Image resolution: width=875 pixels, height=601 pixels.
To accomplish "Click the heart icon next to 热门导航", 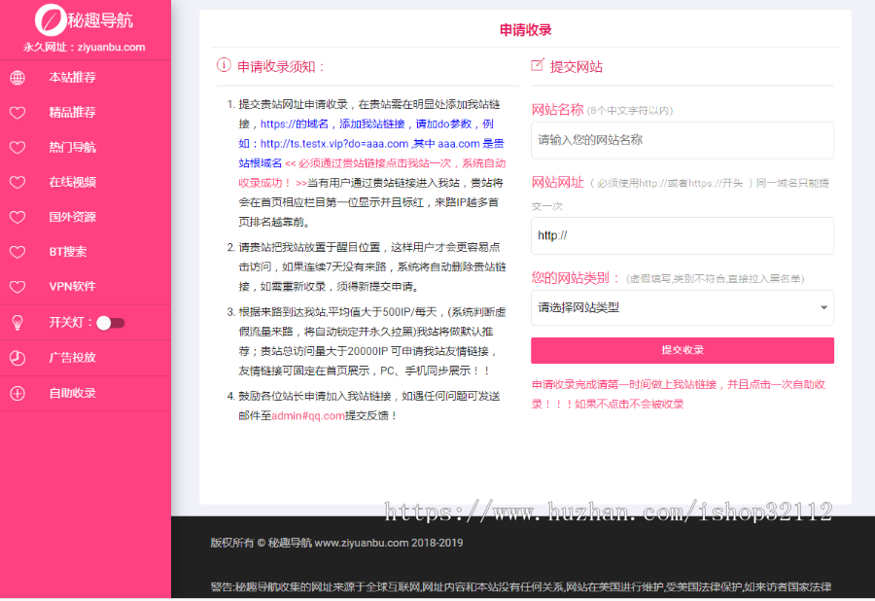I will (17, 148).
